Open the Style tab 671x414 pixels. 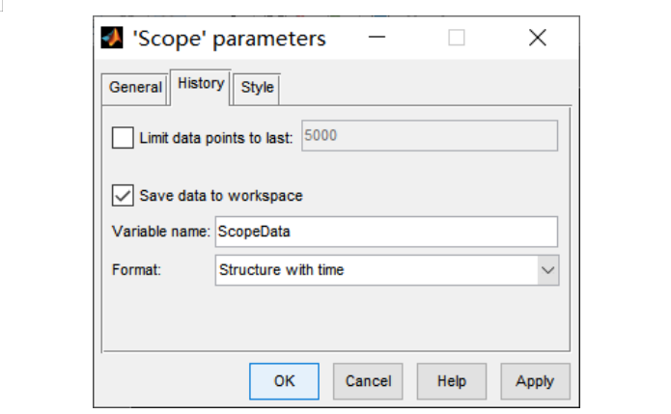pos(257,87)
